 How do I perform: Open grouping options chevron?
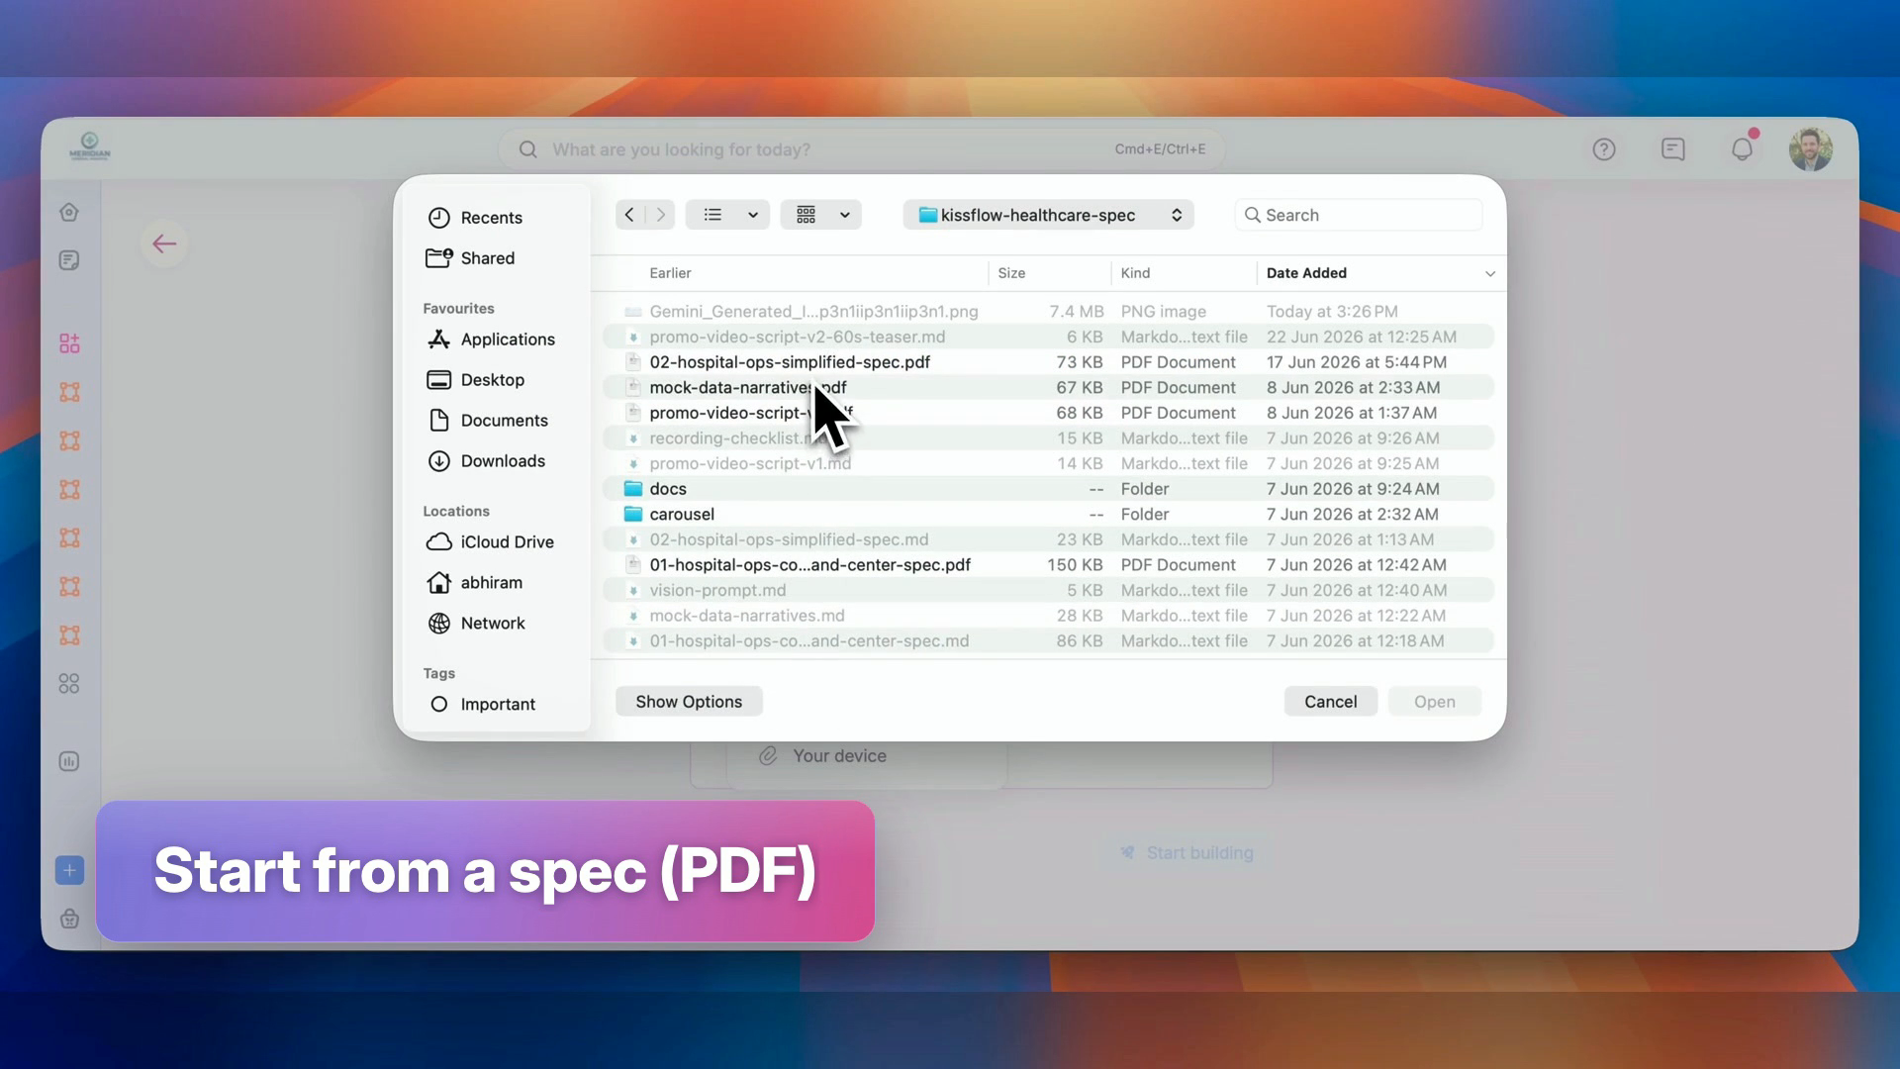[x=845, y=215]
